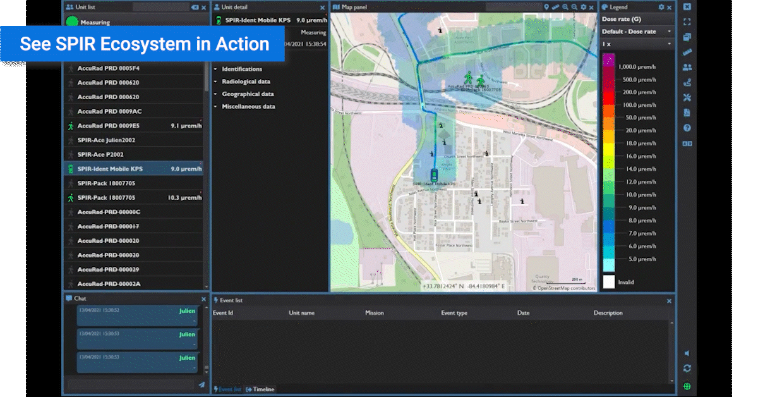Click the refresh sync icon in sidebar

point(687,369)
